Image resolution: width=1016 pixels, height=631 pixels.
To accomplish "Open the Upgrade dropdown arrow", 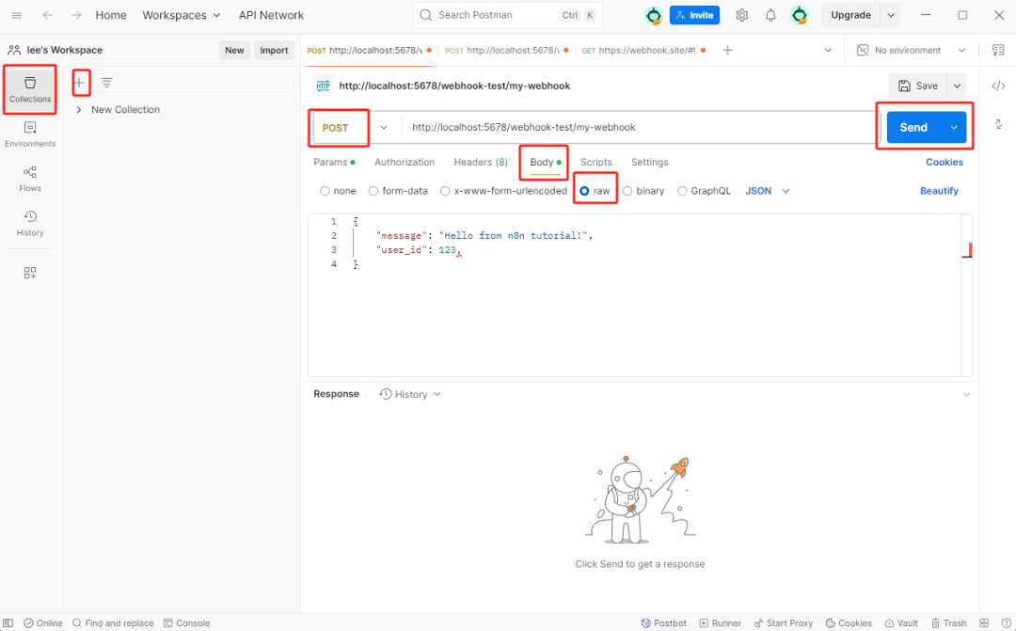I will [891, 15].
